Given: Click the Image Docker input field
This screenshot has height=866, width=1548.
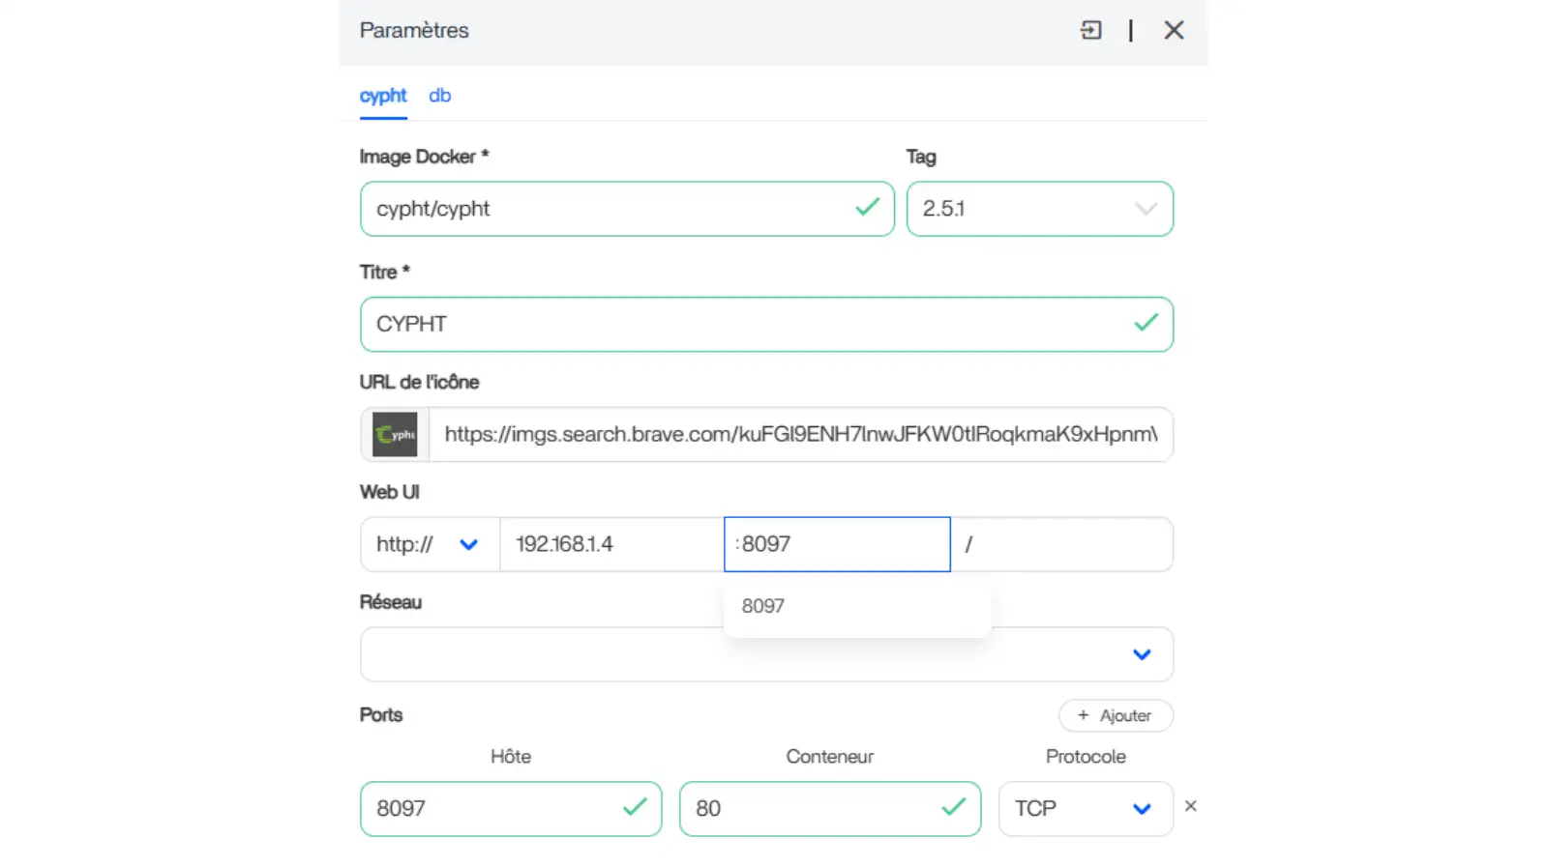Looking at the screenshot, I should point(610,209).
